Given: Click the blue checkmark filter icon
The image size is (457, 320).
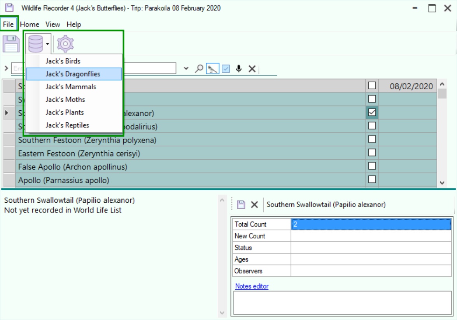Looking at the screenshot, I should click(x=226, y=69).
